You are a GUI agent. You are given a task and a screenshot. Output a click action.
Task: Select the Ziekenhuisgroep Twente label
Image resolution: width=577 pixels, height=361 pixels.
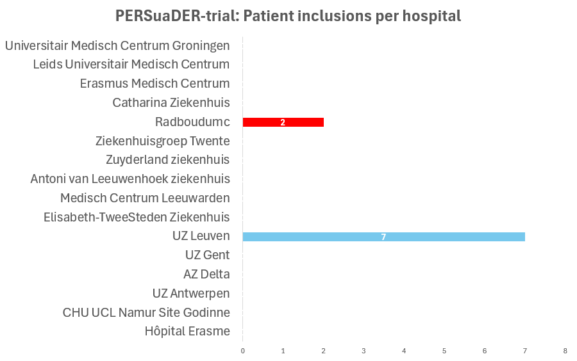pyautogui.click(x=162, y=141)
